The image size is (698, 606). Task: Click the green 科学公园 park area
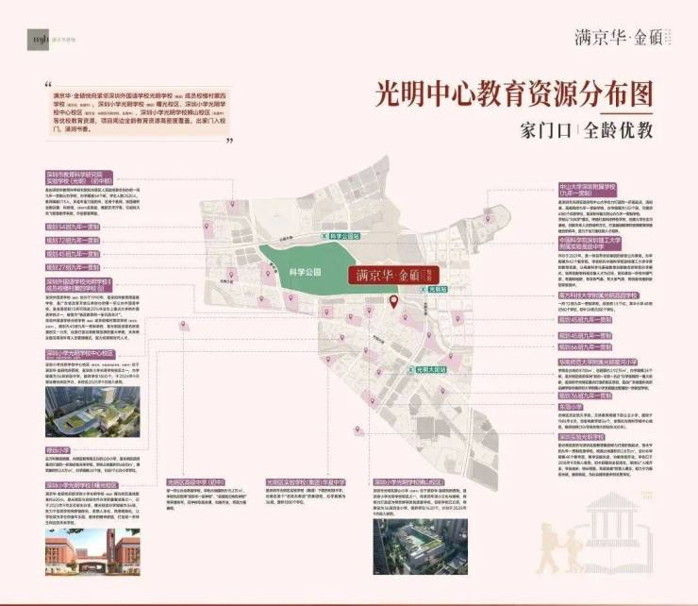click(x=302, y=270)
